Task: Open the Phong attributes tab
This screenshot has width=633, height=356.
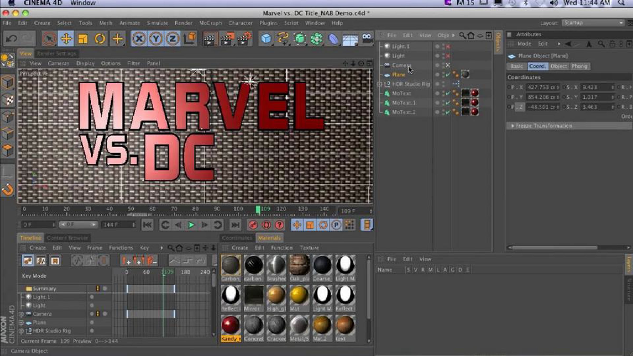Action: [579, 66]
